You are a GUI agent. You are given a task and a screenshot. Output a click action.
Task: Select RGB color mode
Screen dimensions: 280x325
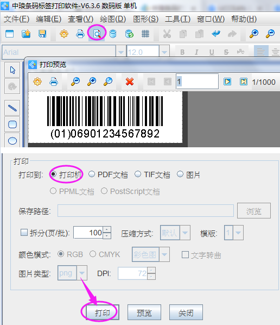pyautogui.click(x=61, y=254)
